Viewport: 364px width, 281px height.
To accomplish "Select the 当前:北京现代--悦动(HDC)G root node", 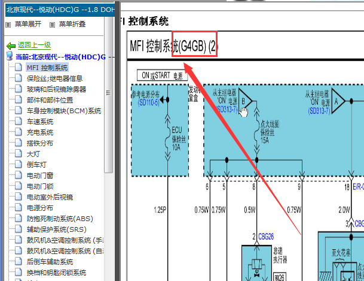I will point(65,57).
